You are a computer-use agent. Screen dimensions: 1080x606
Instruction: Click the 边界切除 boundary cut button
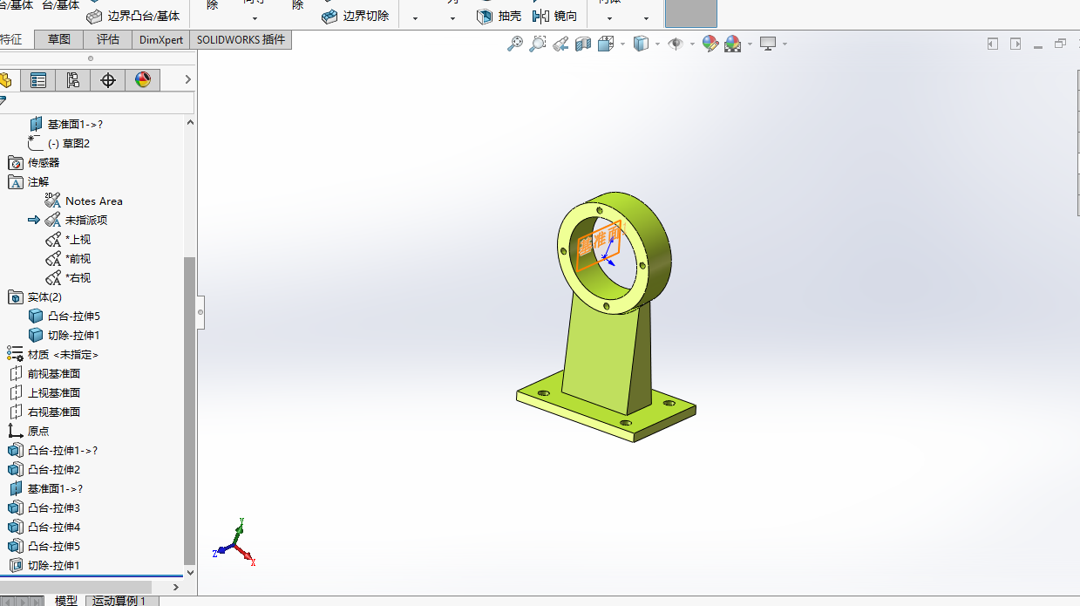(356, 16)
